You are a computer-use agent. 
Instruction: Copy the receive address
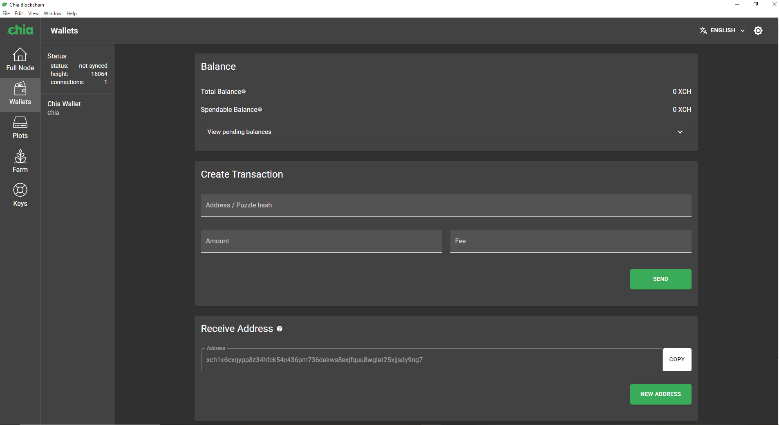677,360
